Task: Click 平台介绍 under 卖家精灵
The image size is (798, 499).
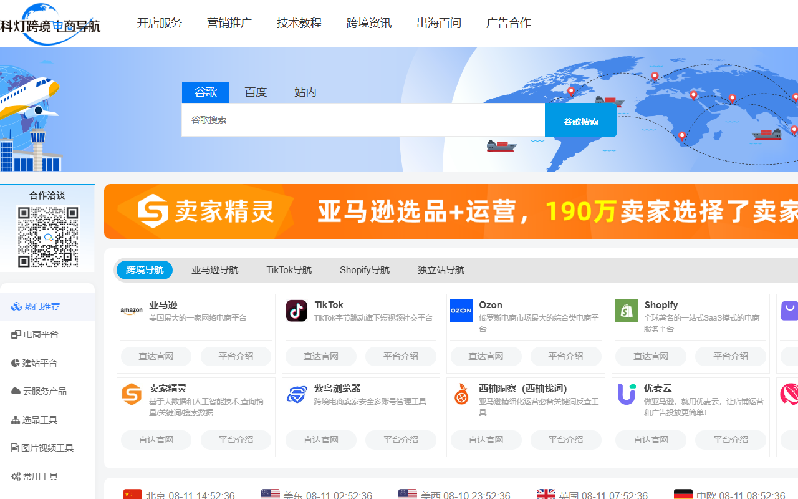Action: click(x=236, y=440)
